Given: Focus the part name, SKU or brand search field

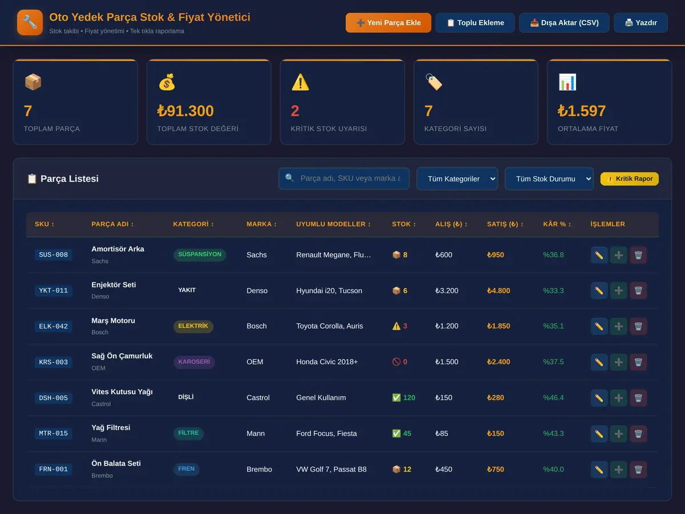Looking at the screenshot, I should [345, 179].
